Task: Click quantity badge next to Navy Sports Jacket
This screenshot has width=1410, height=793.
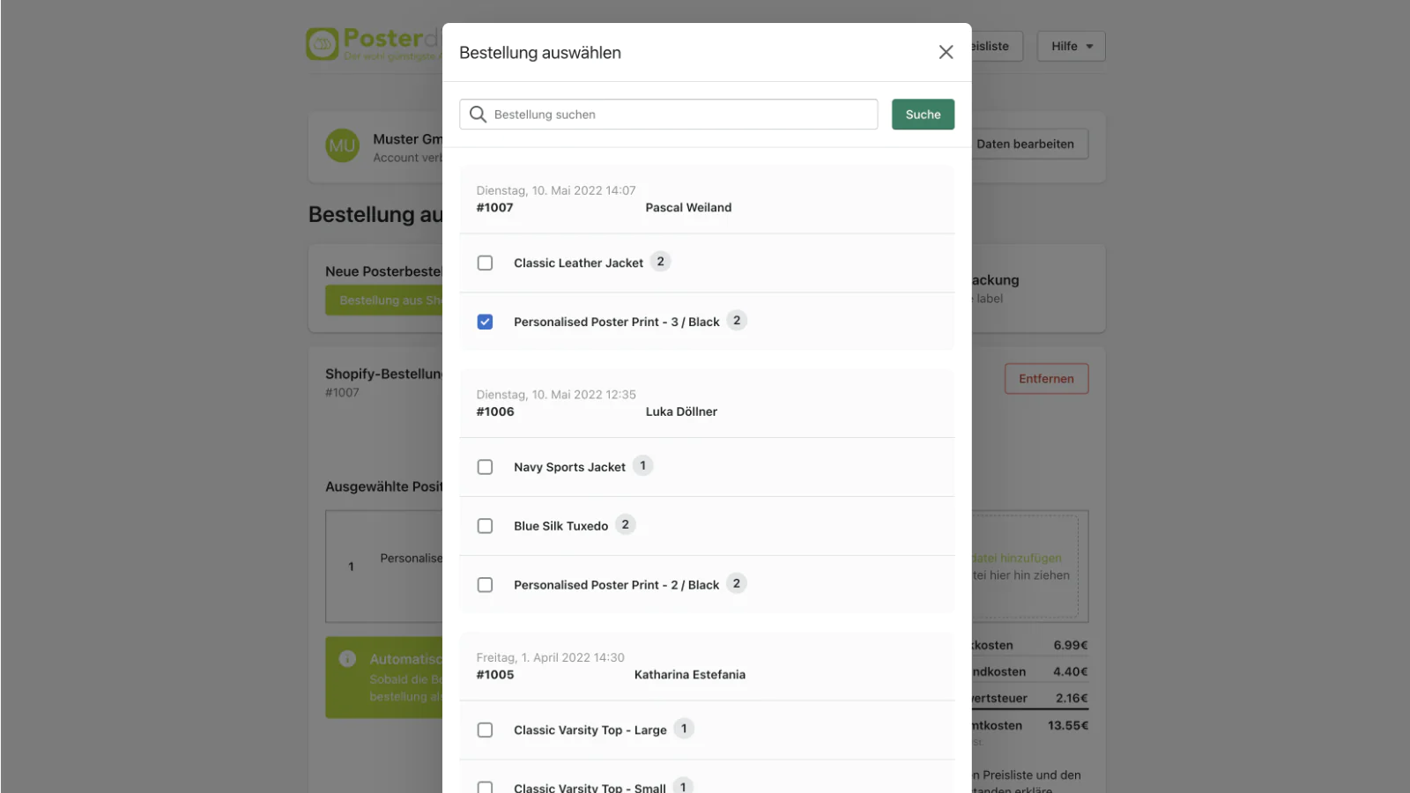Action: pos(643,466)
